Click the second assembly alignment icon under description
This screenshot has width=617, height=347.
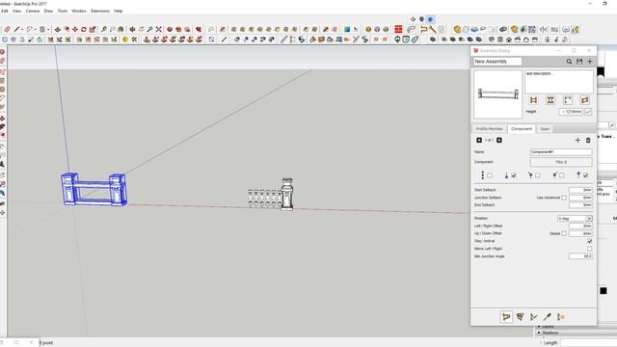550,100
